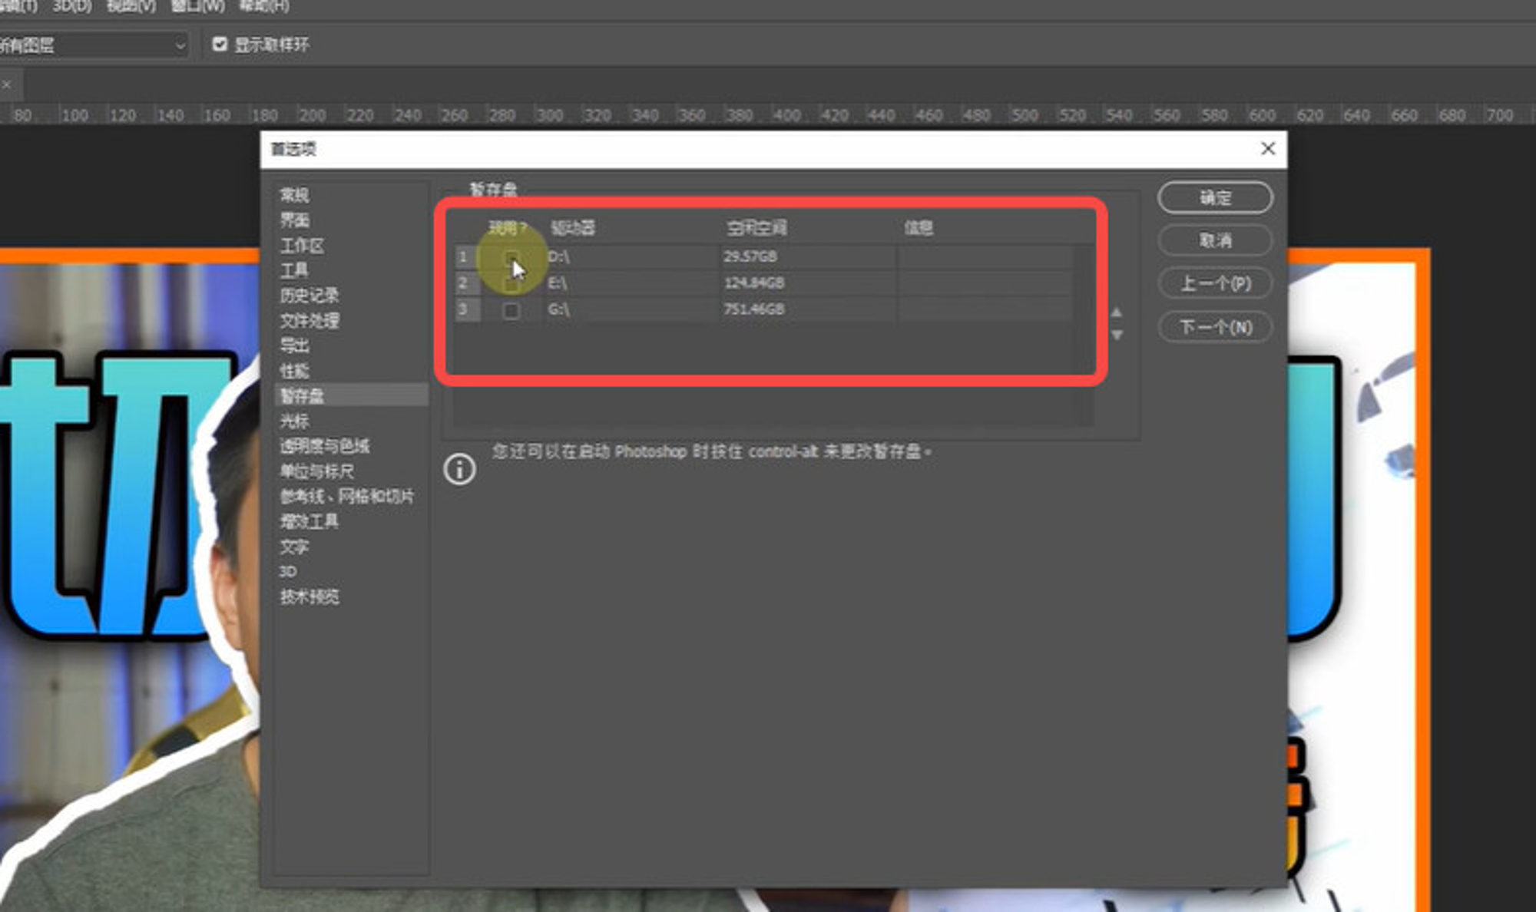This screenshot has height=912, width=1536.
Task: Select the D:\ drive row label
Action: [x=558, y=257]
